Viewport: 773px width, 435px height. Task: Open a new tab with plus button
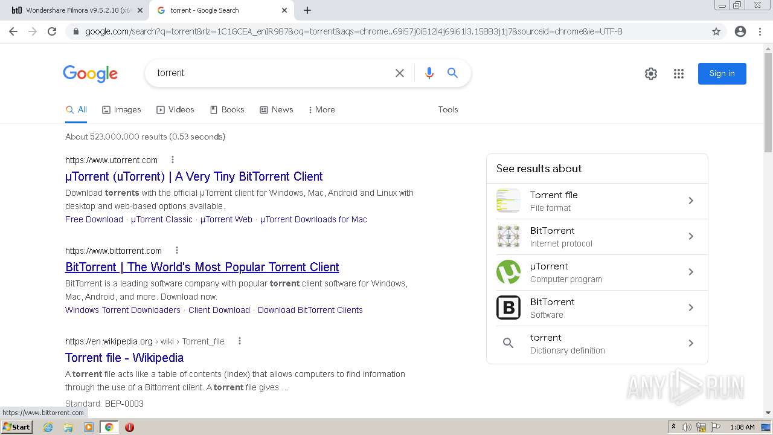point(307,10)
